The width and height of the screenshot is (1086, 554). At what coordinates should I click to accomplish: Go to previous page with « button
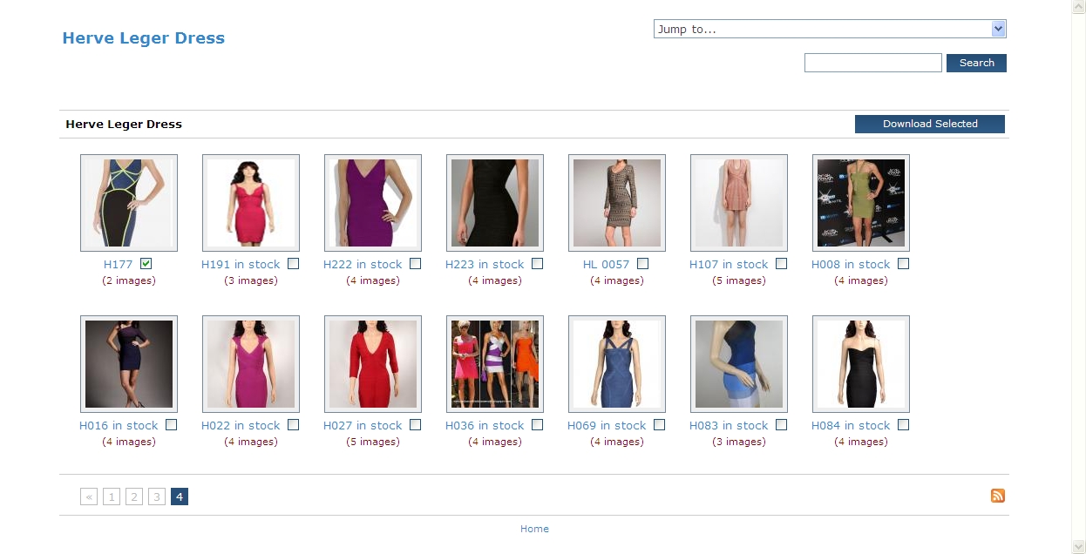pos(89,497)
